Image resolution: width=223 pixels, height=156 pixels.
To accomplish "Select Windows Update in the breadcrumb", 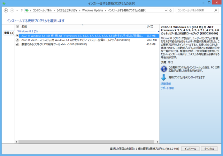I will click(93, 10).
